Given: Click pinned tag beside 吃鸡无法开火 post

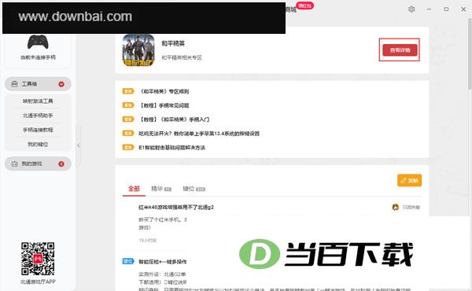Looking at the screenshot, I should [128, 134].
